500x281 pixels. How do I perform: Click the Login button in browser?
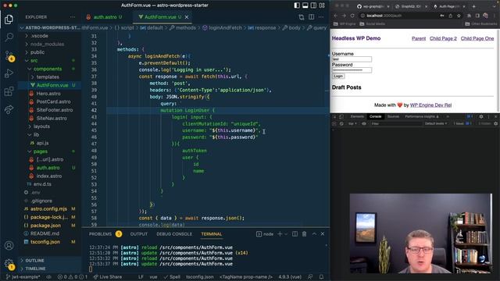[x=338, y=76]
